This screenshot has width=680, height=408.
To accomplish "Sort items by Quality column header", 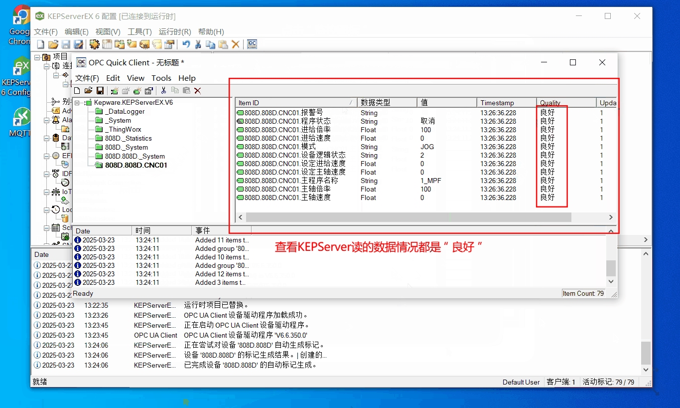I will pyautogui.click(x=566, y=103).
